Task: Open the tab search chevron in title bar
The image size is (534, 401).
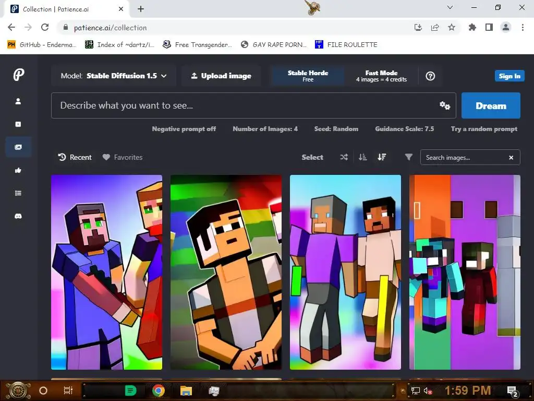Action: [x=450, y=7]
